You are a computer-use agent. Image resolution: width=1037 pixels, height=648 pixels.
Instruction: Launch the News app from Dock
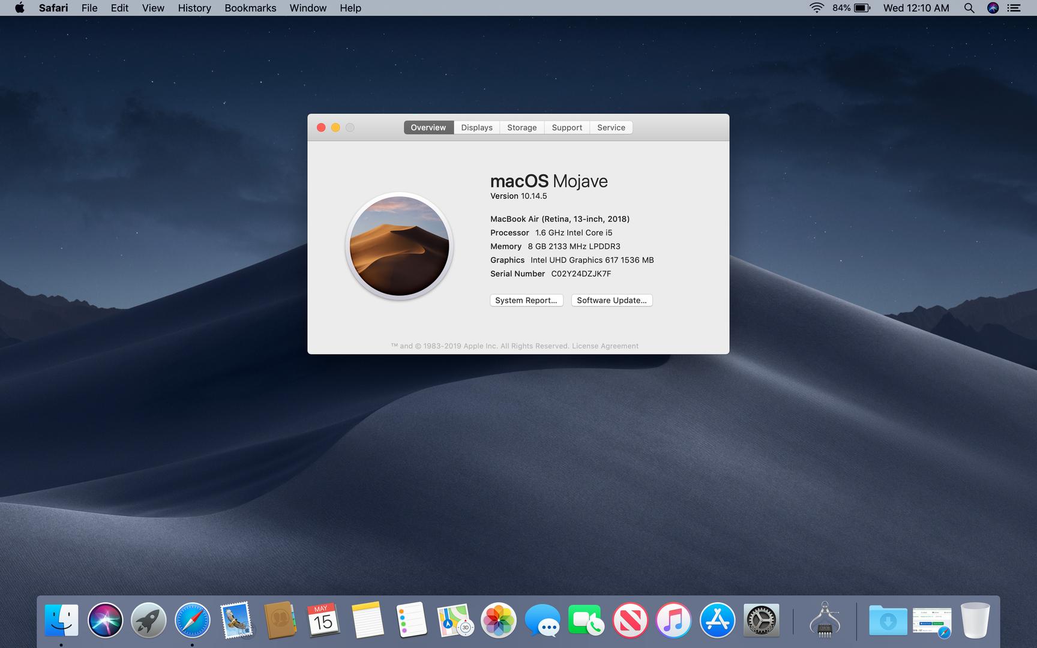630,620
